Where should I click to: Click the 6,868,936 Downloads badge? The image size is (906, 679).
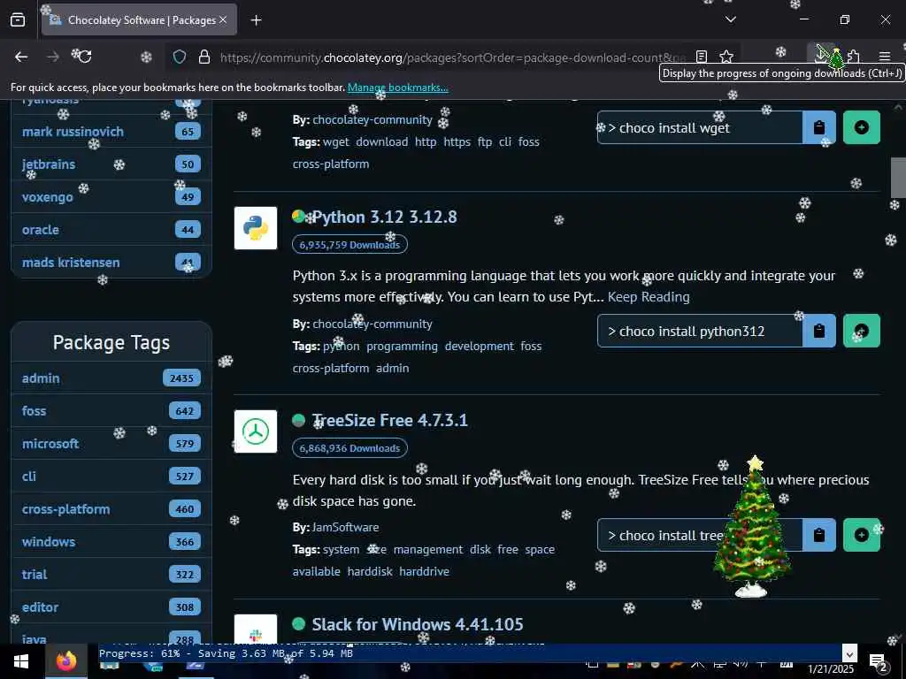[349, 448]
